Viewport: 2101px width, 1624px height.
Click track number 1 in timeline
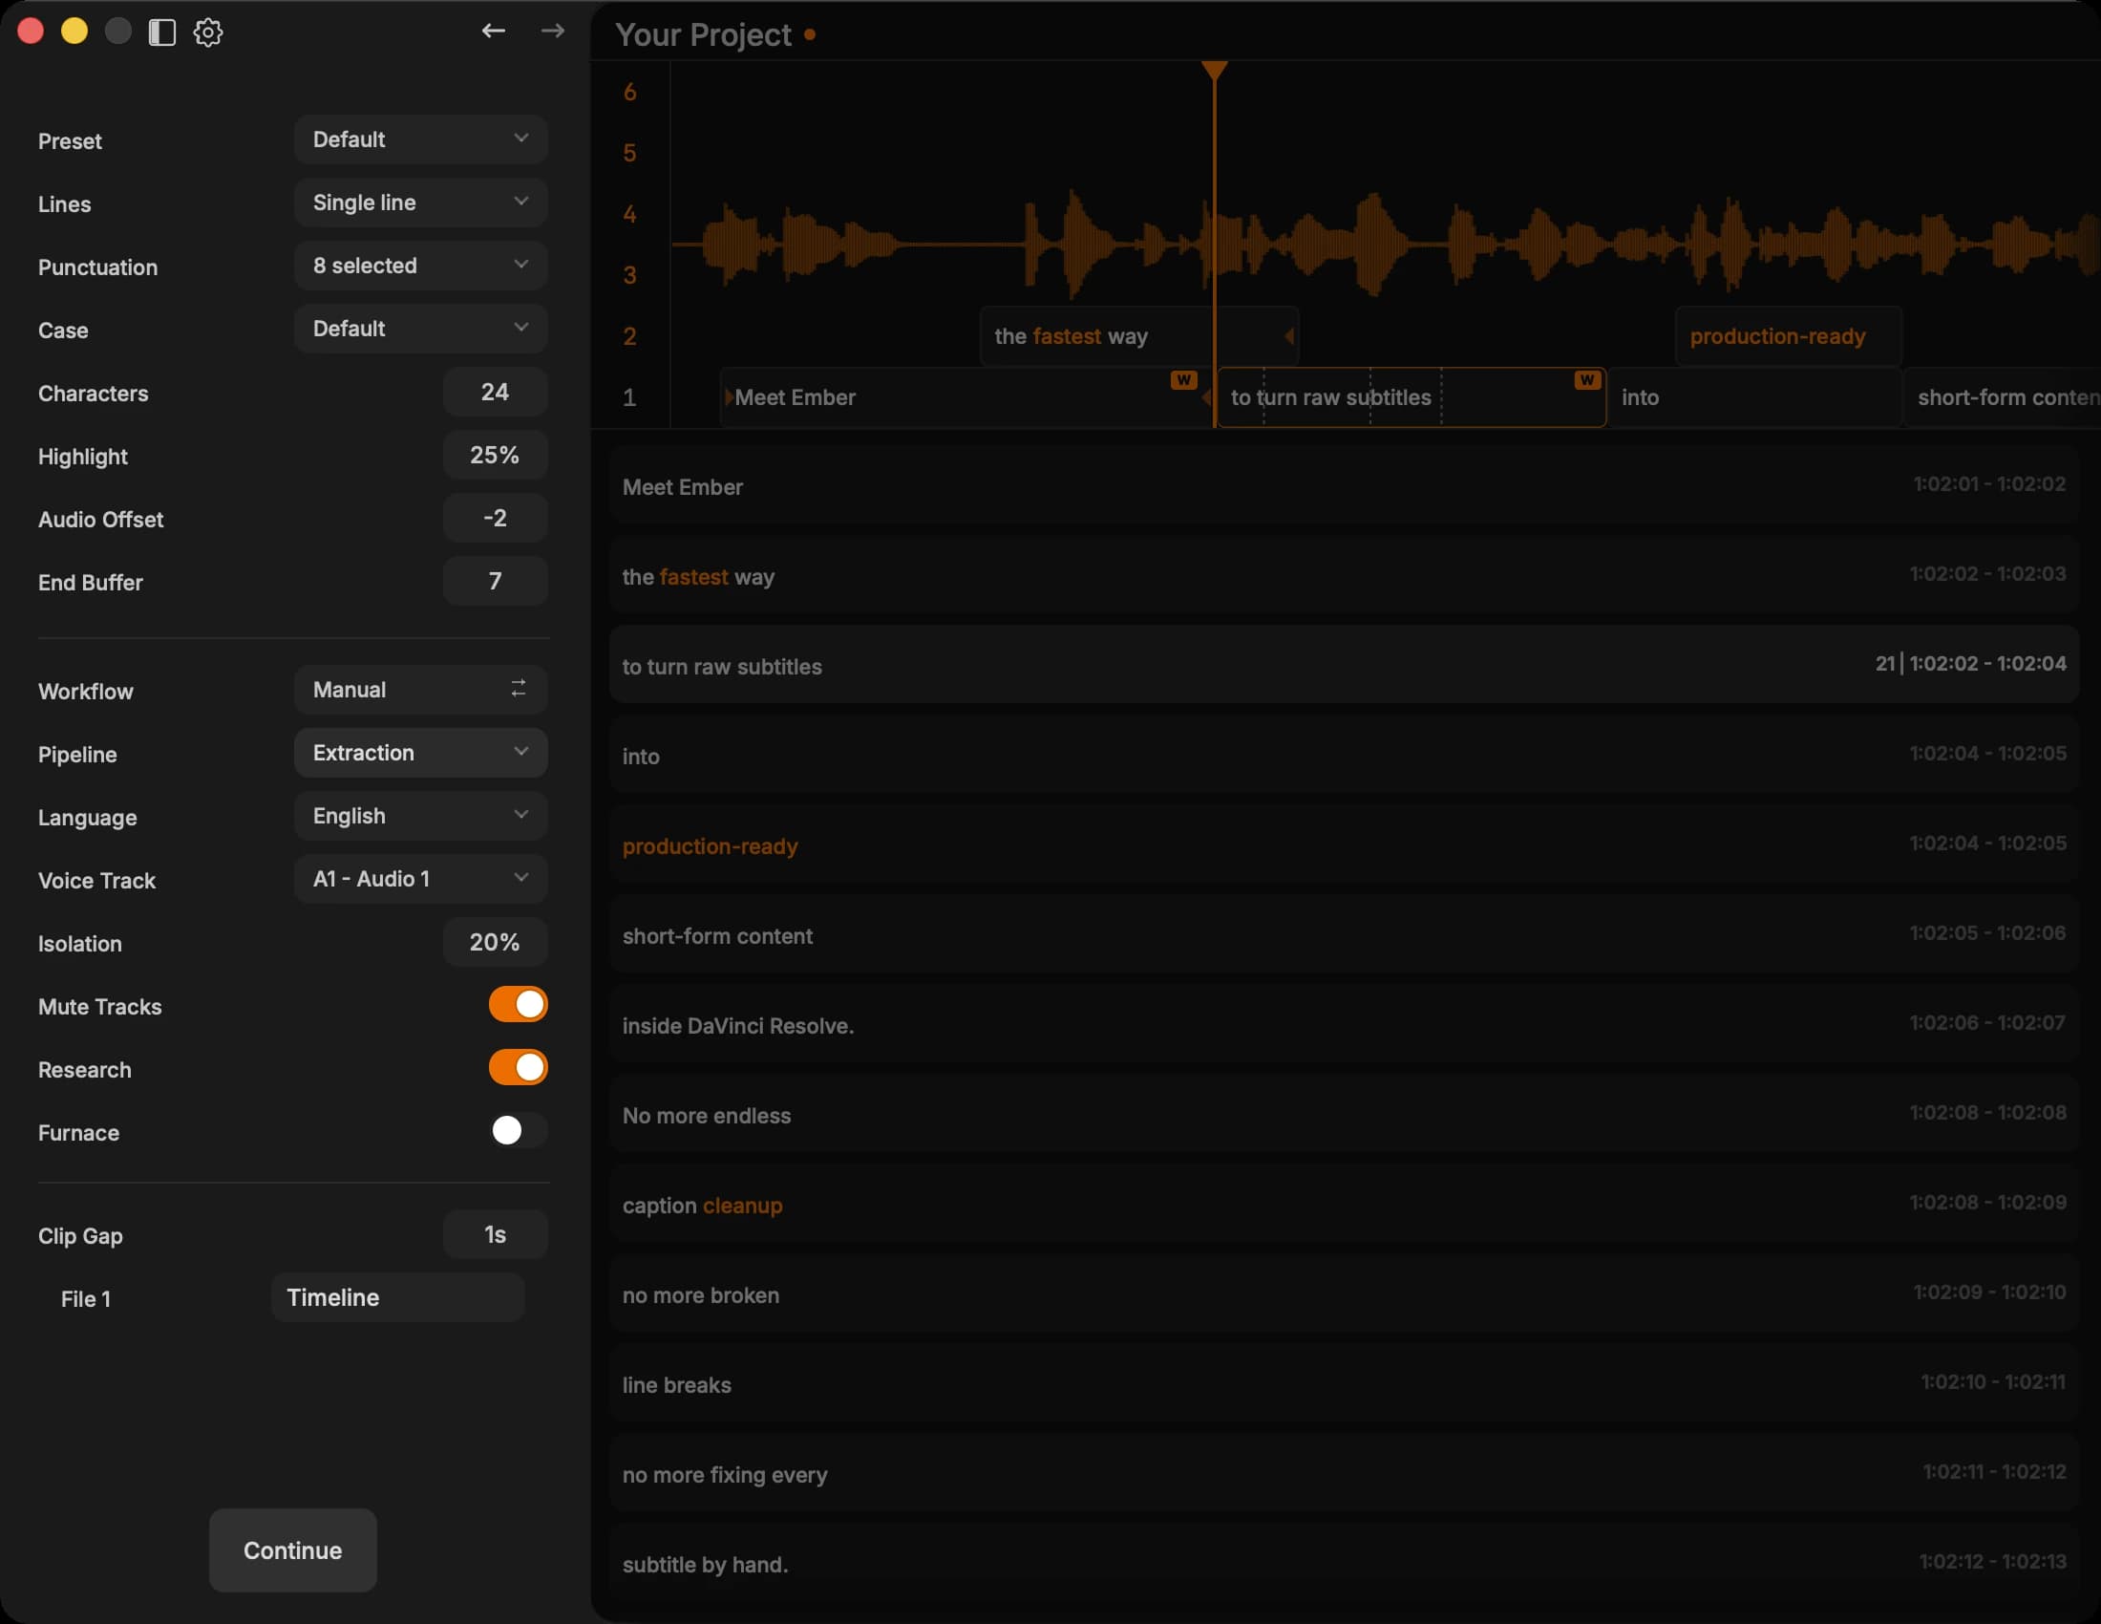point(629,397)
